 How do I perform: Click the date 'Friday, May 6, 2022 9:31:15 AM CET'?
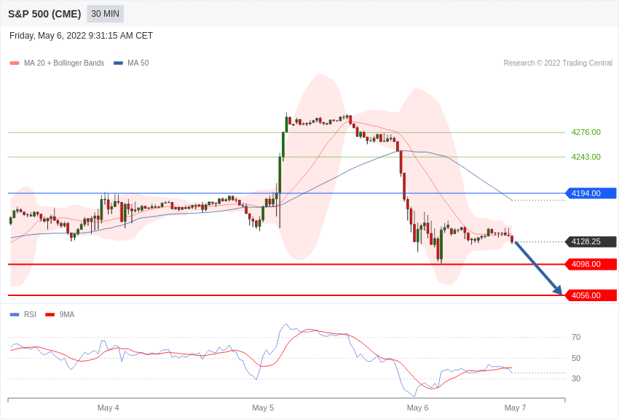[81, 36]
